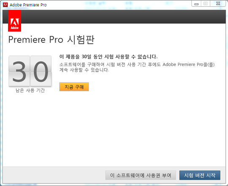Minimize the Adobe Premiere Pro window

click(196, 4)
